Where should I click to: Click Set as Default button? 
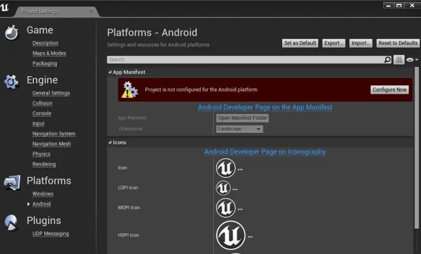click(x=300, y=43)
